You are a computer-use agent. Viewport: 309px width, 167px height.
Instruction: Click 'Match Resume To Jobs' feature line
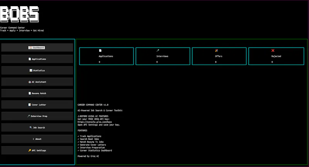click(91, 142)
